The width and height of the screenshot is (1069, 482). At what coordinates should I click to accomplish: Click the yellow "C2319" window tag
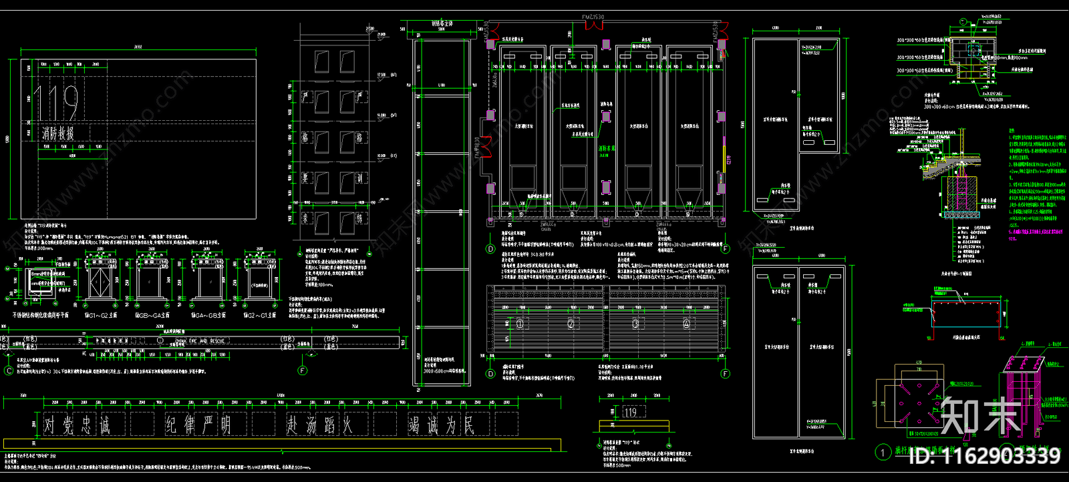click(728, 160)
